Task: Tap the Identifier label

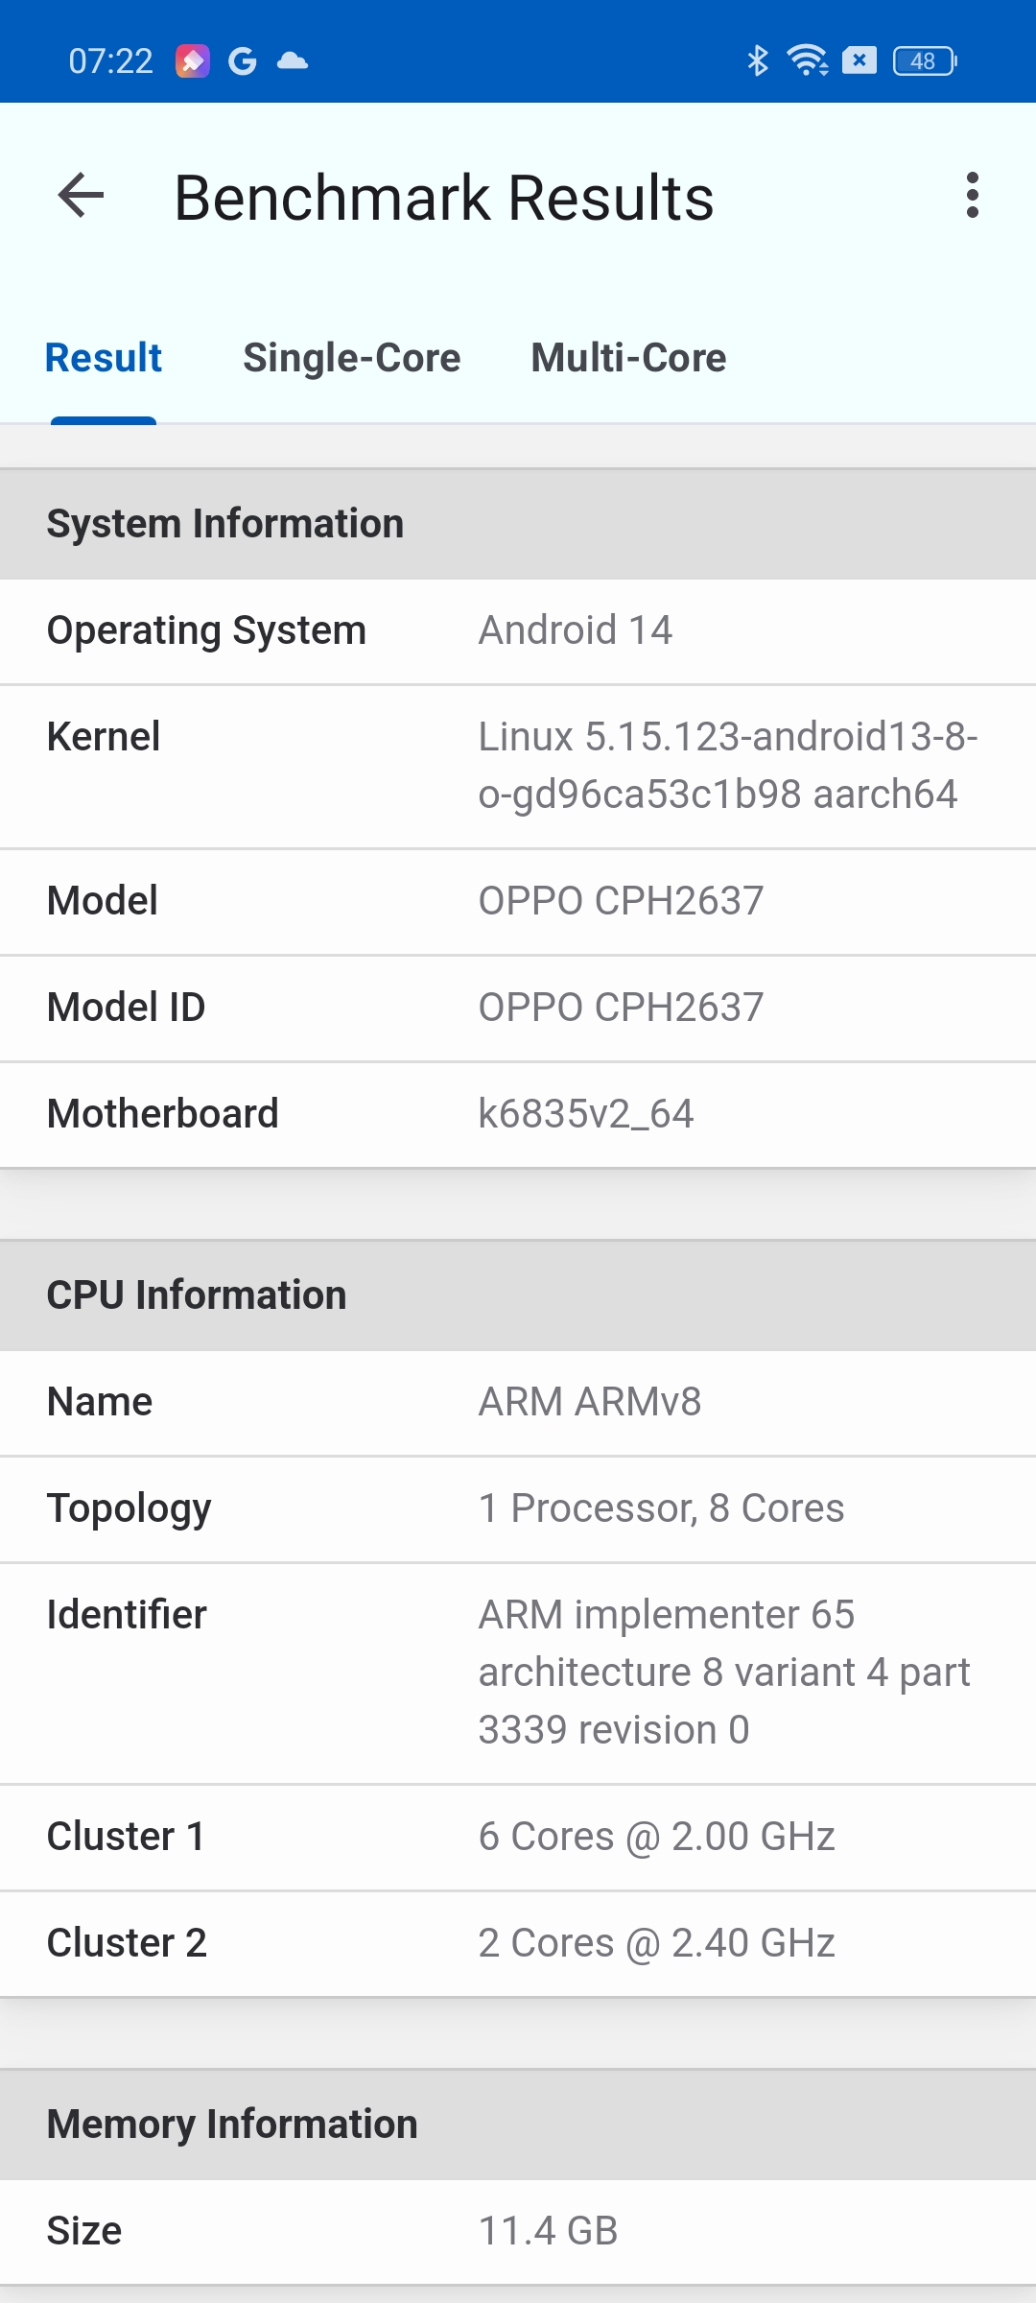Action: point(127,1615)
